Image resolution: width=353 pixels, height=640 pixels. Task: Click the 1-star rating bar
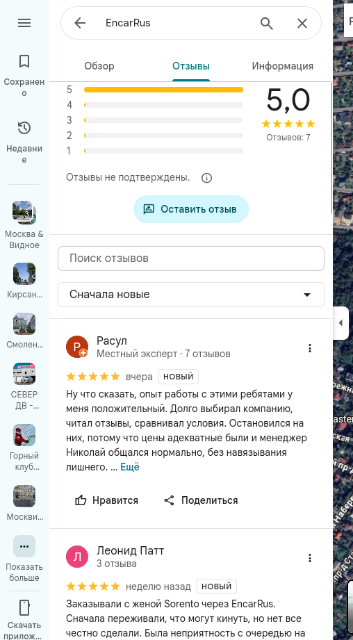coord(163,151)
